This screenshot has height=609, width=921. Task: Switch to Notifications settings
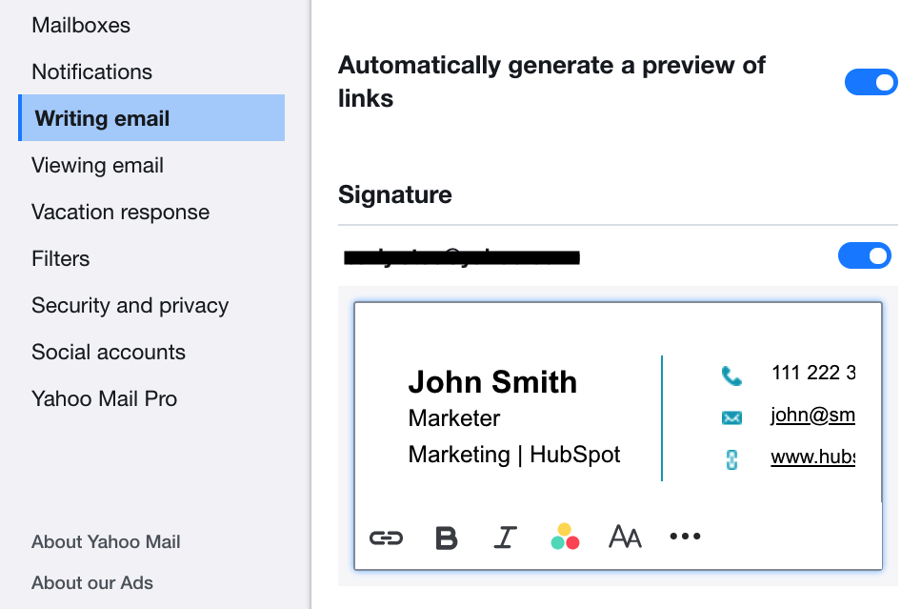(x=91, y=71)
